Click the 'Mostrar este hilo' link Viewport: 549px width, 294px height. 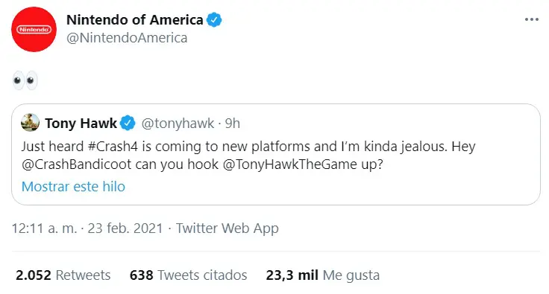pos(73,187)
